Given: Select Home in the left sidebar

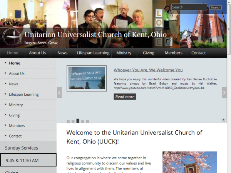Looking at the screenshot, I should coord(28,63).
